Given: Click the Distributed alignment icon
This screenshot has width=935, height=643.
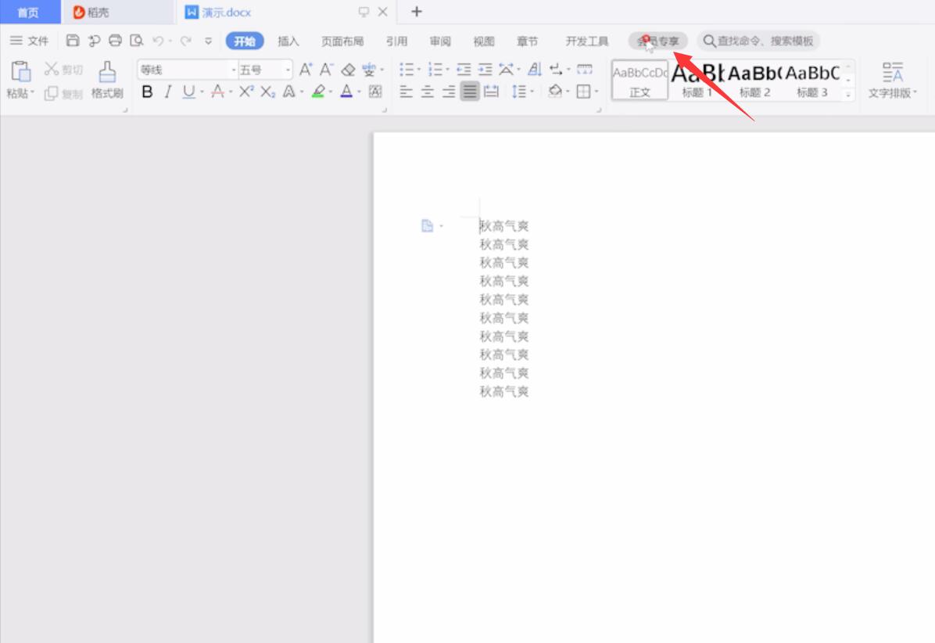Looking at the screenshot, I should (x=492, y=92).
